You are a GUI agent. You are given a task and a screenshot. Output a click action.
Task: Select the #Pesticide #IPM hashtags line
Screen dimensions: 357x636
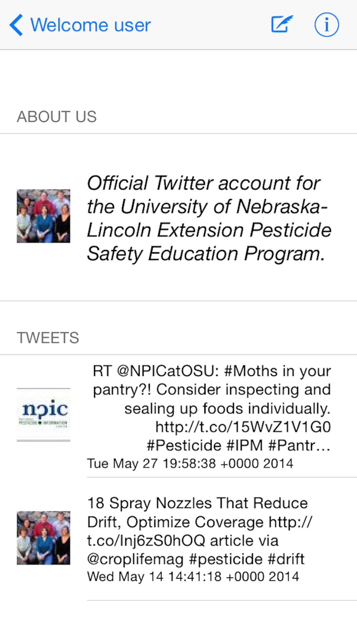coord(239,445)
